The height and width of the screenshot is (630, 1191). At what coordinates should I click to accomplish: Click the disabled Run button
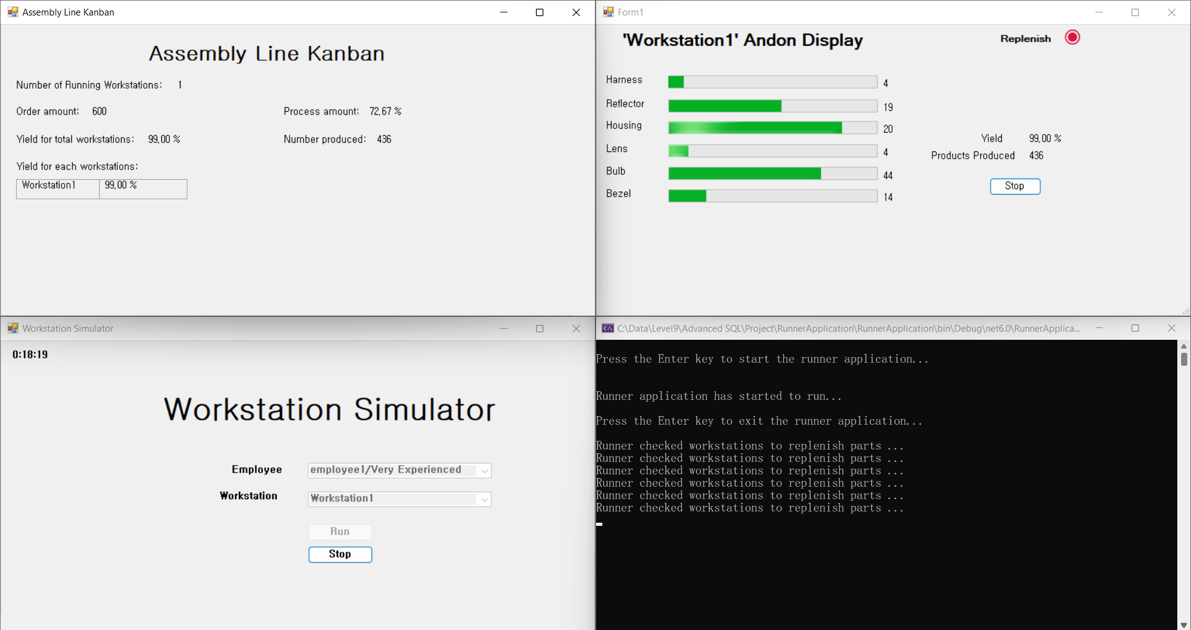pos(340,531)
